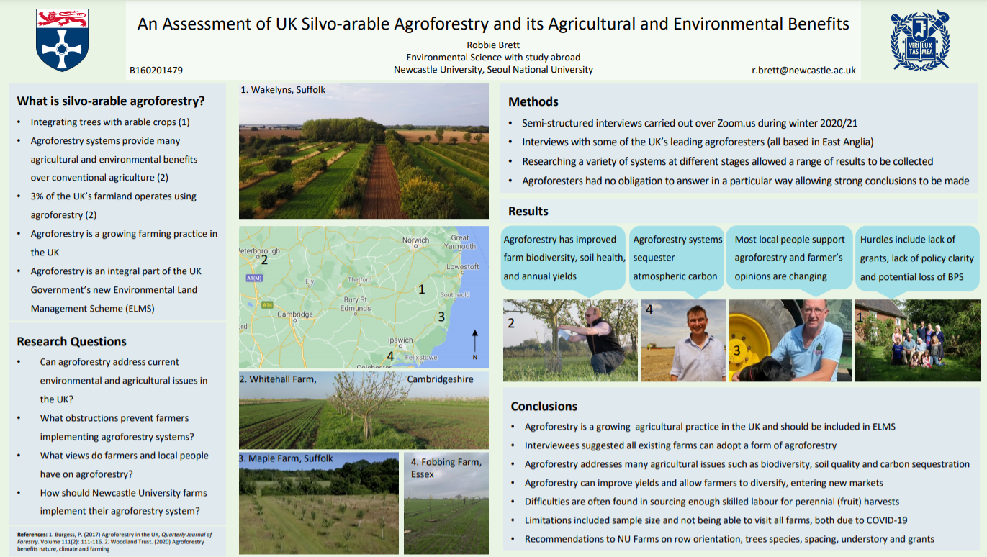Click map marker 4 near Felixstowe
This screenshot has width=987, height=557.
click(x=391, y=355)
